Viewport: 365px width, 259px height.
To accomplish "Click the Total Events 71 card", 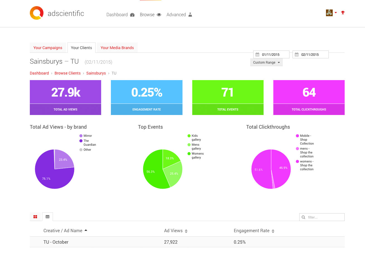I will point(228,97).
